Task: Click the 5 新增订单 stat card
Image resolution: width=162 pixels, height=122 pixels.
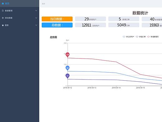Action: point(124,19)
